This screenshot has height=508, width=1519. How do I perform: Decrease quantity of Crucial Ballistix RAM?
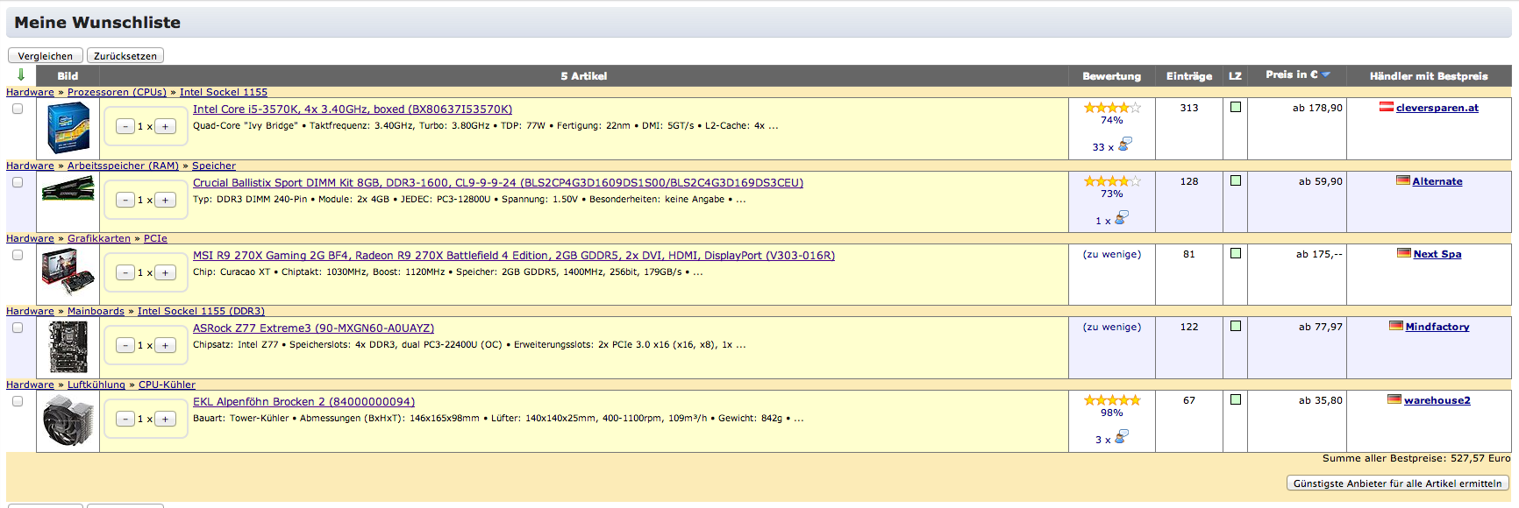[x=125, y=200]
